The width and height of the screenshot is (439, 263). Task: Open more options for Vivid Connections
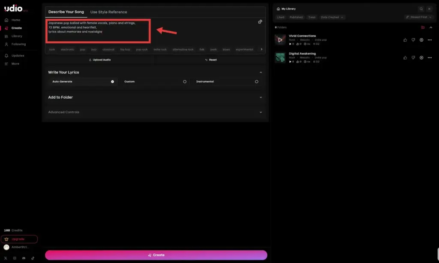[x=430, y=40]
